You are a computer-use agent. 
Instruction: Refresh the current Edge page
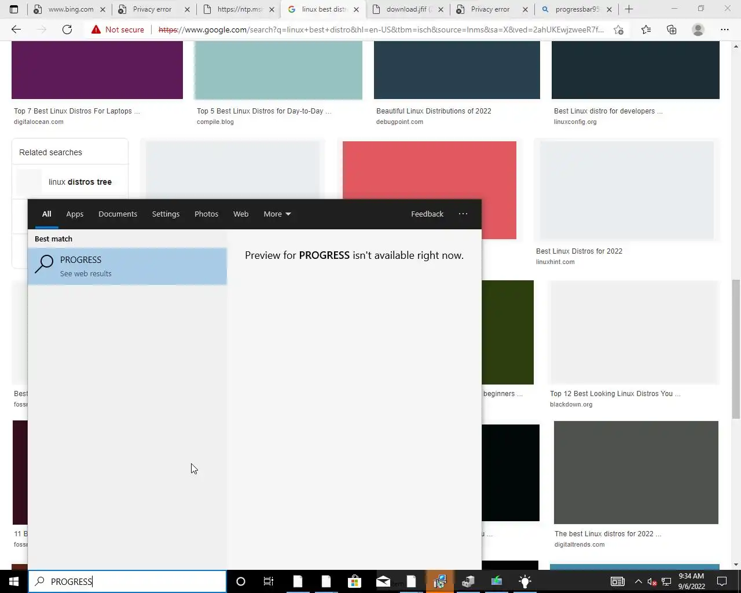coord(67,30)
